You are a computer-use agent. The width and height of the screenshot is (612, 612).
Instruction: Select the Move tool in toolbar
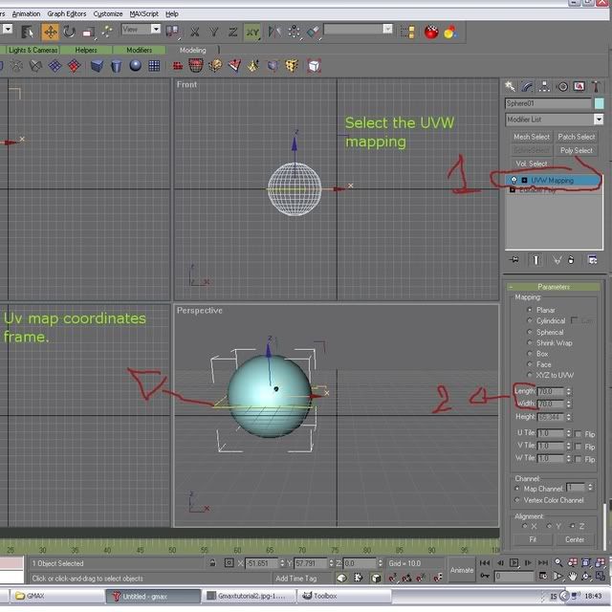tap(50, 32)
